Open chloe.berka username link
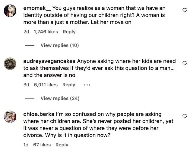The height and width of the screenshot is (153, 190). (x=39, y=114)
